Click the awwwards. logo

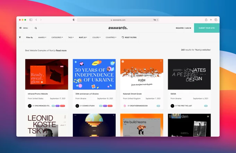(118, 28)
